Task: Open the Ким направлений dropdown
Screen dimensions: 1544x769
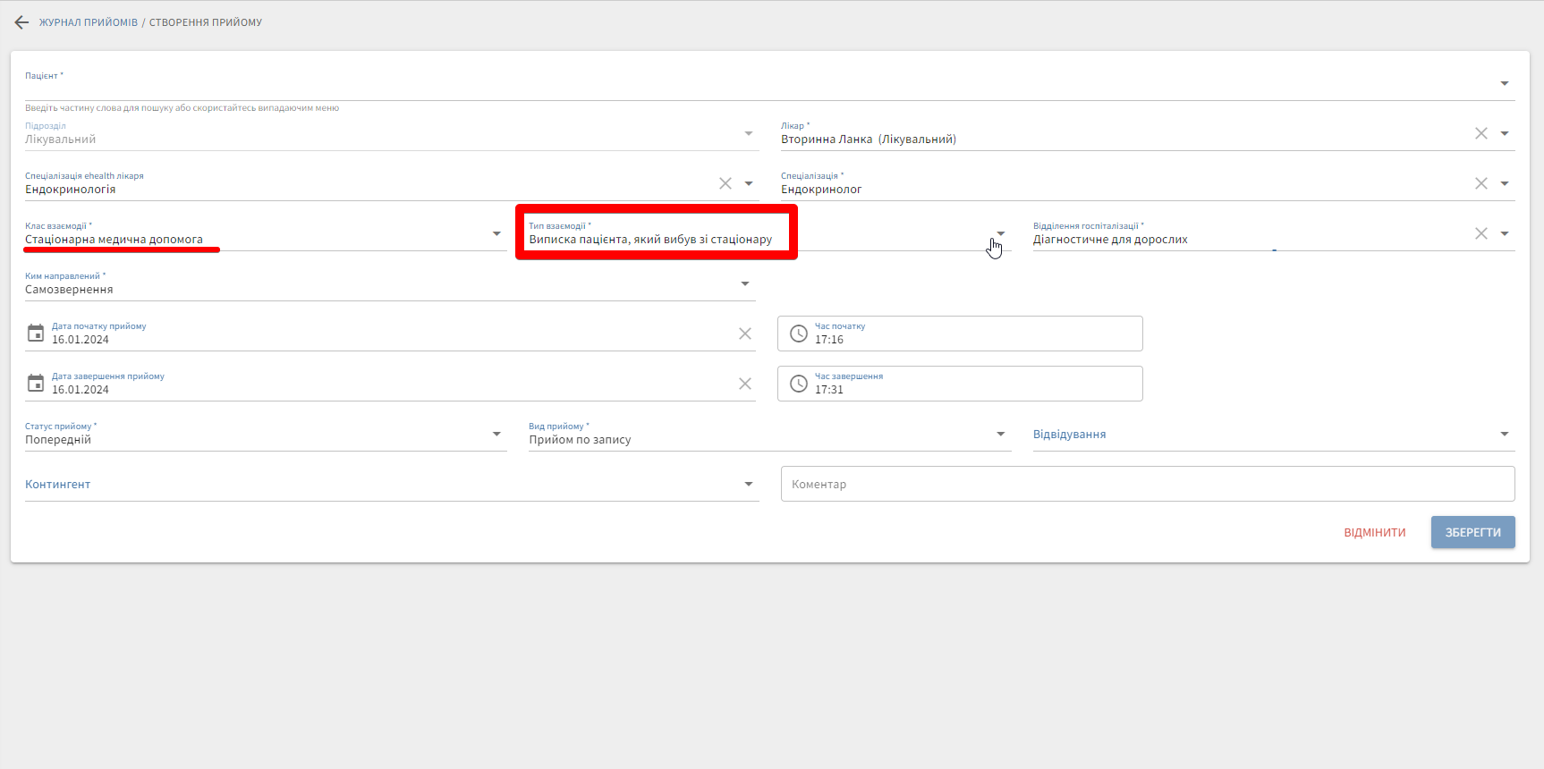Action: [x=745, y=283]
